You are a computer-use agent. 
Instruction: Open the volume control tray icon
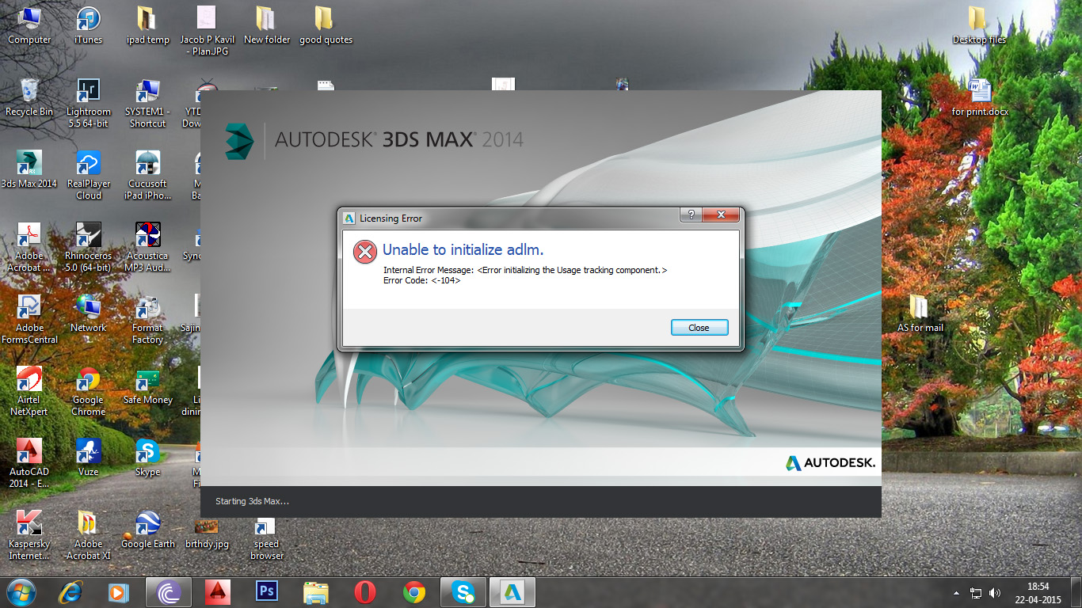point(995,592)
